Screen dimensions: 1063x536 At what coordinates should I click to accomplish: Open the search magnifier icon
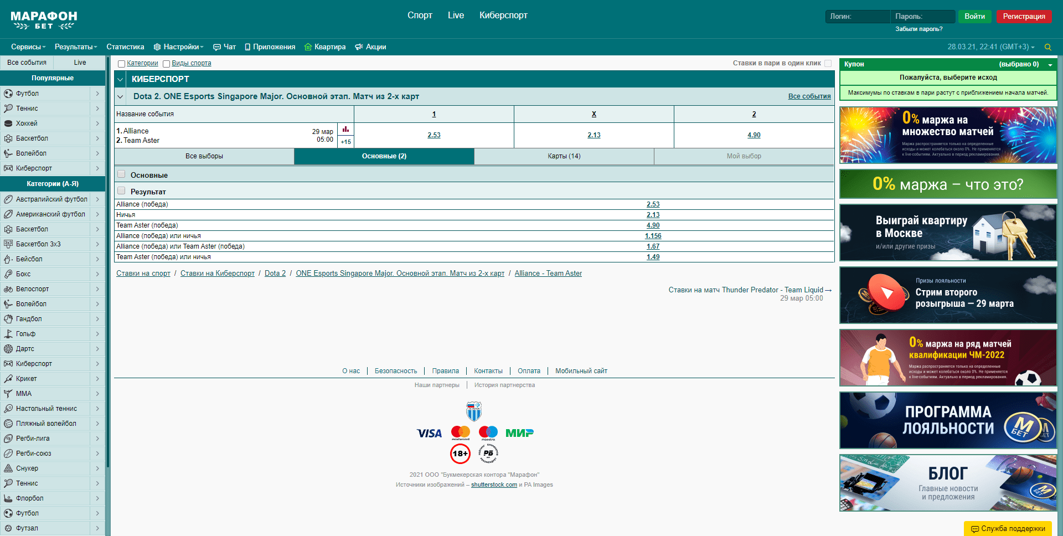pos(1047,47)
